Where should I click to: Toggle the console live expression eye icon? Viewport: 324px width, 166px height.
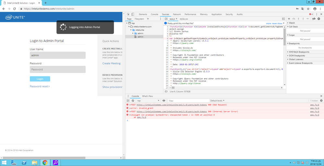tap(164, 101)
